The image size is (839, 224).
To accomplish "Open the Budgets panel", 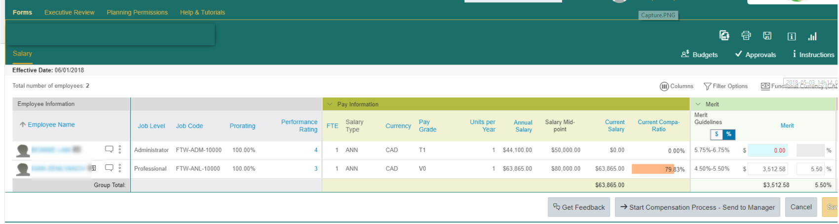I will click(x=699, y=55).
